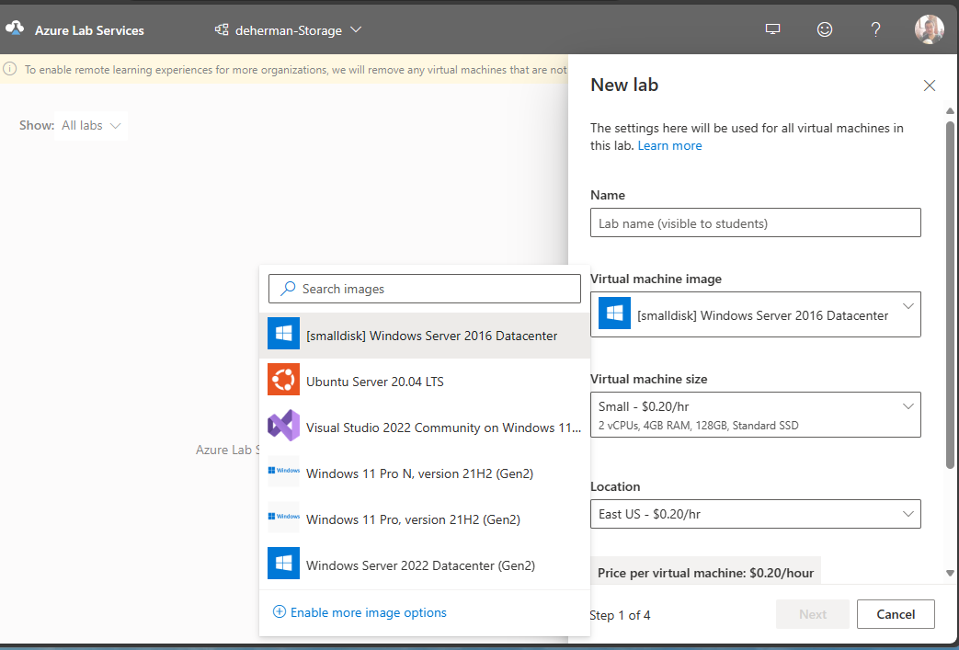Open the Learn more link
The width and height of the screenshot is (959, 650).
click(x=669, y=145)
